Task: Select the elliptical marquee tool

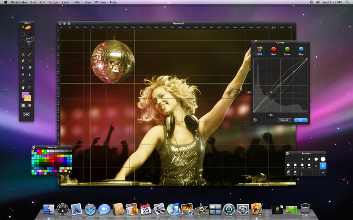Action: pyautogui.click(x=23, y=40)
